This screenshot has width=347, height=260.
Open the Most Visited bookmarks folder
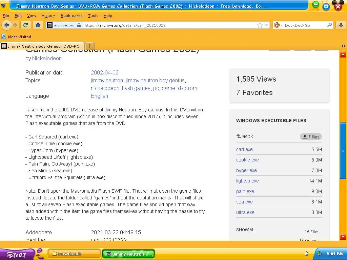(x=16, y=37)
